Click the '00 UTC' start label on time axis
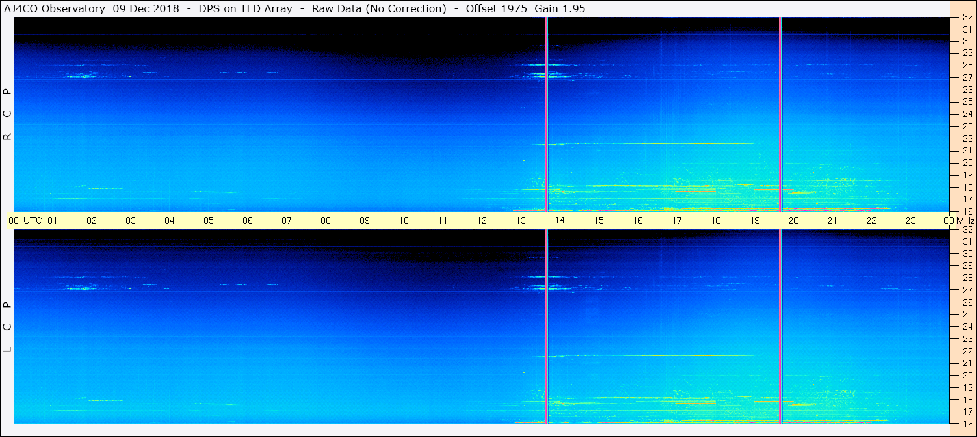Image resolution: width=977 pixels, height=437 pixels. [24, 220]
